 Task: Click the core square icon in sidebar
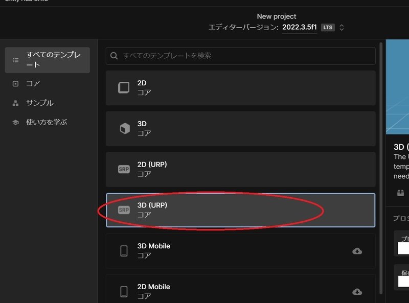tap(16, 84)
